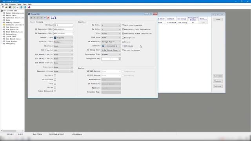Click the icon next to Zone tree item
This screenshot has width=251, height=141.
pyautogui.click(x=4, y=20)
